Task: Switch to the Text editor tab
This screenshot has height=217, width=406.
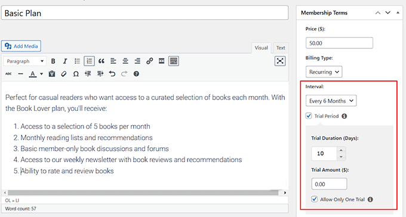Action: [x=281, y=48]
